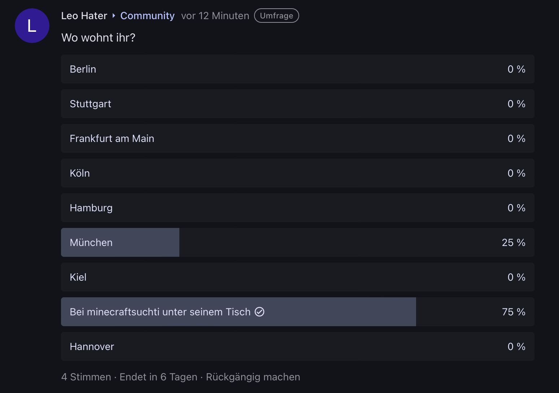The width and height of the screenshot is (559, 393).
Task: Click the Umfrage badge
Action: [x=276, y=16]
